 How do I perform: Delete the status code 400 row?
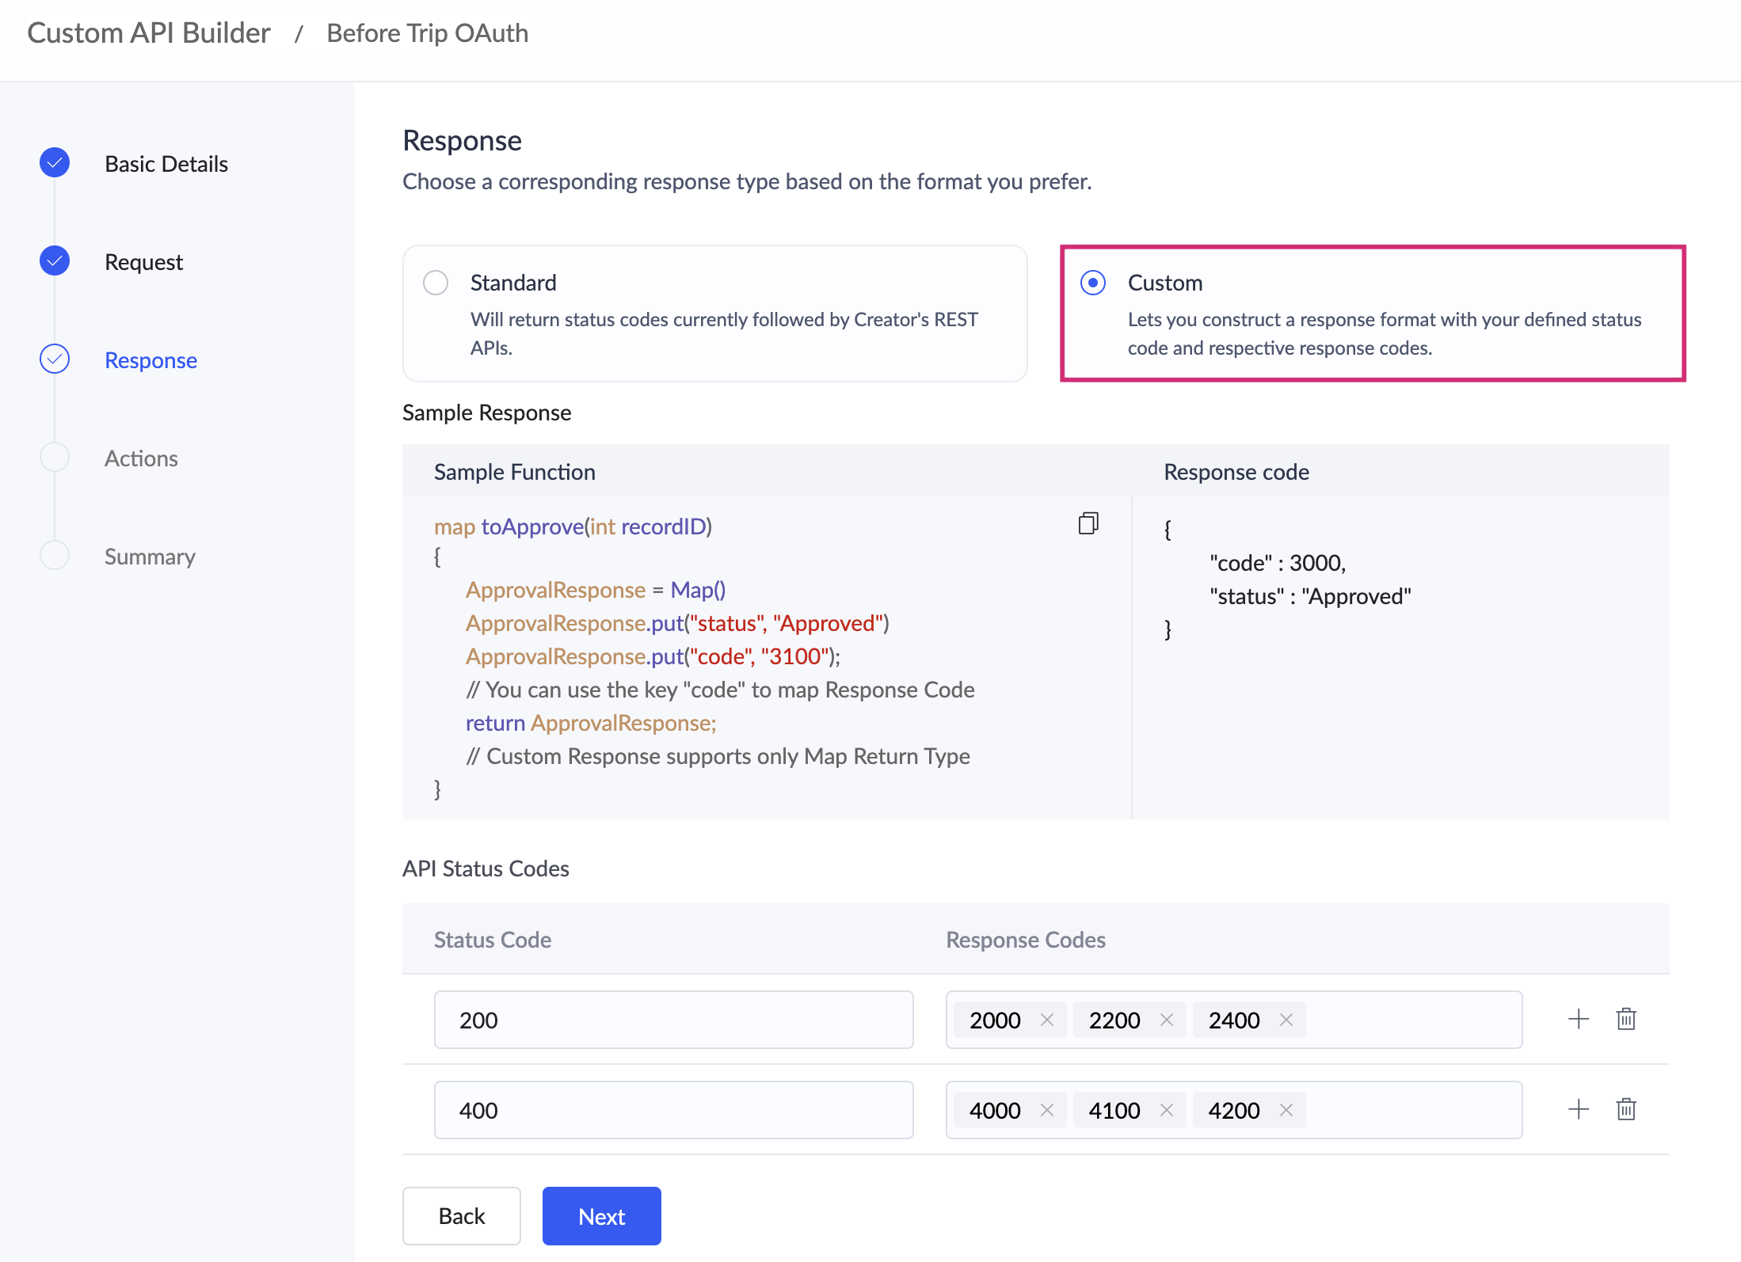pyautogui.click(x=1625, y=1109)
